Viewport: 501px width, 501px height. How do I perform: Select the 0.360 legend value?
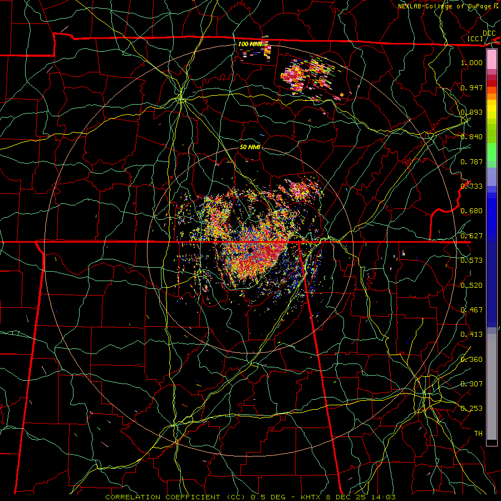point(471,360)
